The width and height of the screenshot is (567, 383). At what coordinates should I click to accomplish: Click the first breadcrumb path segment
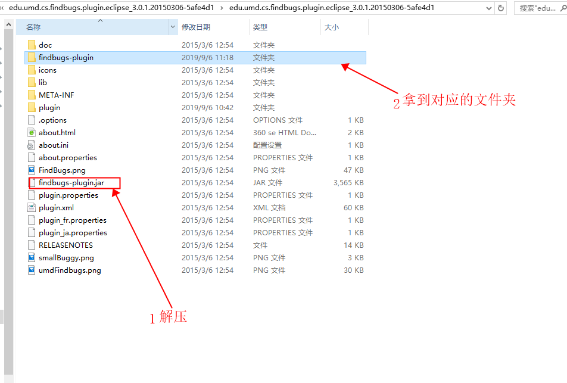111,8
